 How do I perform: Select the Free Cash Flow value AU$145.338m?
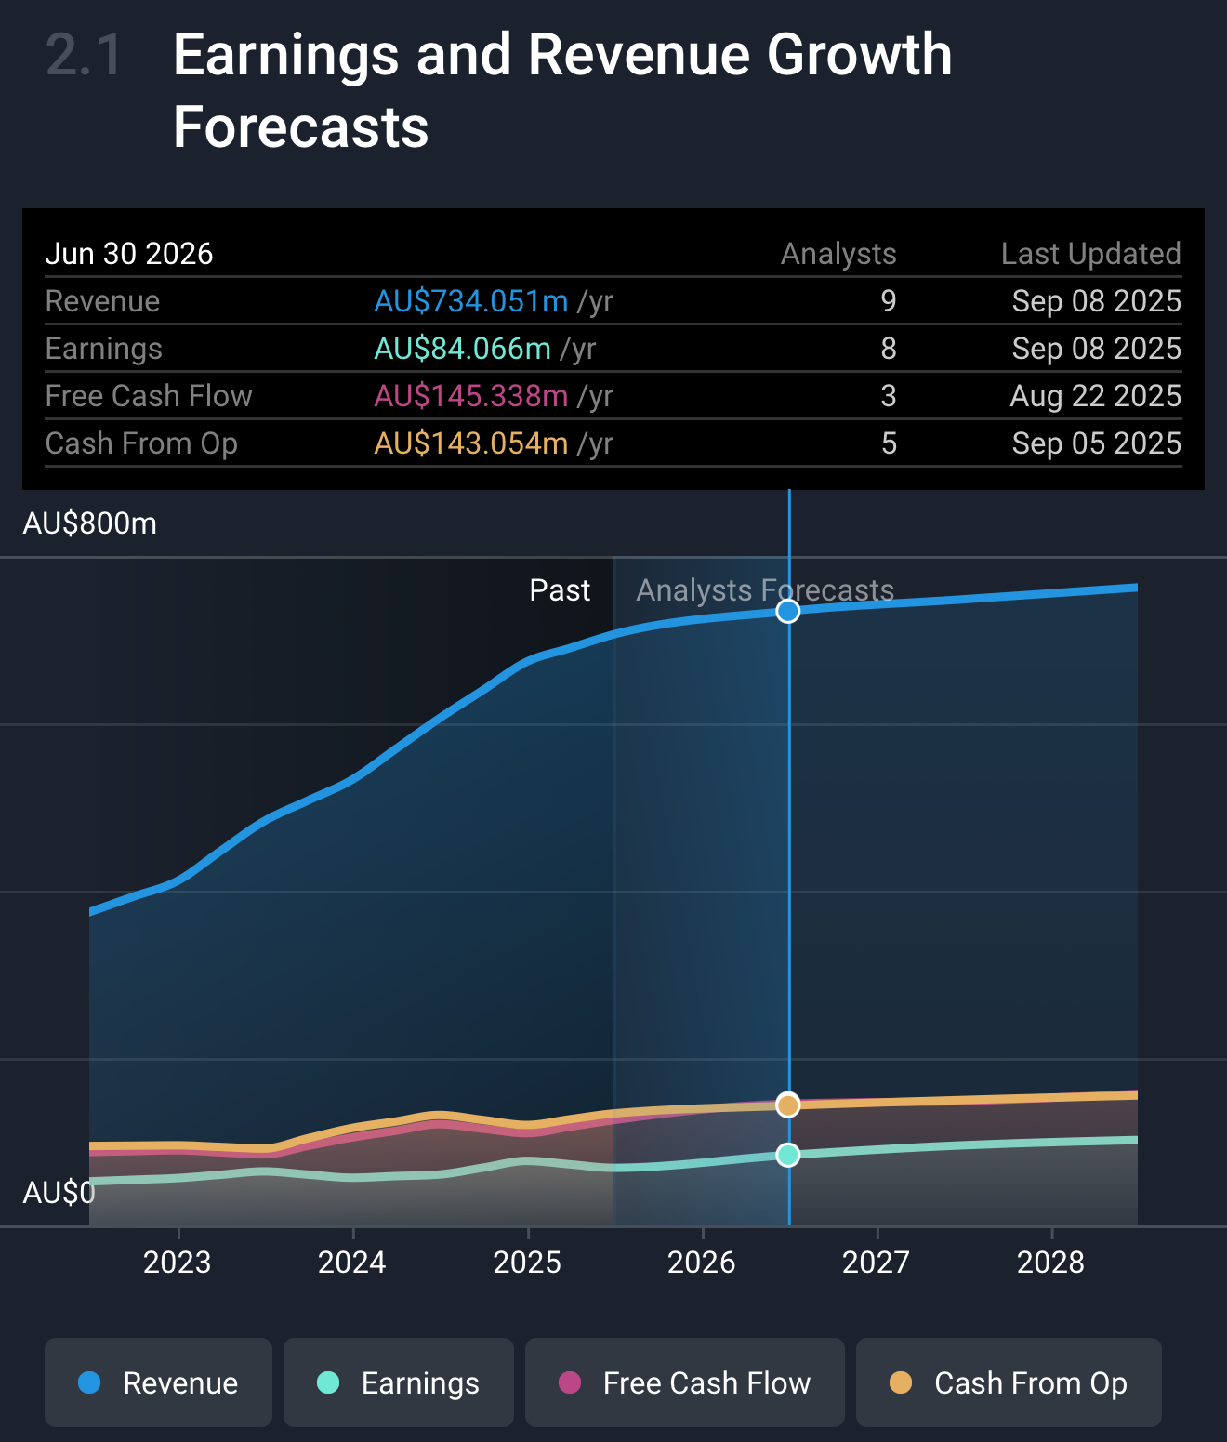click(x=470, y=396)
